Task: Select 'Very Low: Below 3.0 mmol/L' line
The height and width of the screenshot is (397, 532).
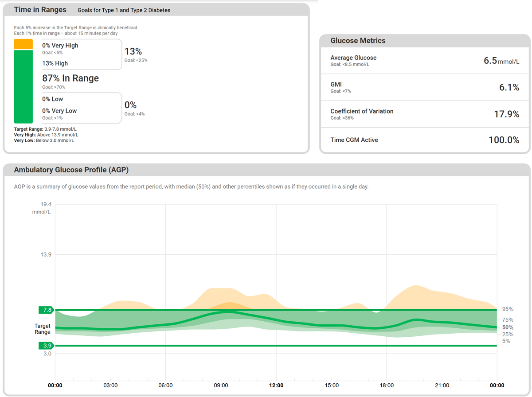Action: tap(44, 140)
